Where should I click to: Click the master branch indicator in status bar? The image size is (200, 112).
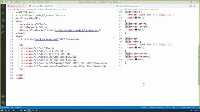tap(6, 108)
